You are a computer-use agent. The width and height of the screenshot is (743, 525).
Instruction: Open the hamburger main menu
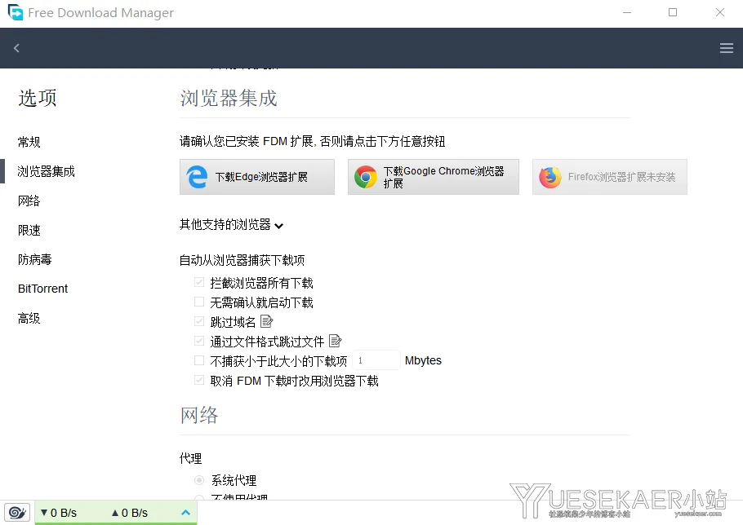(x=727, y=48)
